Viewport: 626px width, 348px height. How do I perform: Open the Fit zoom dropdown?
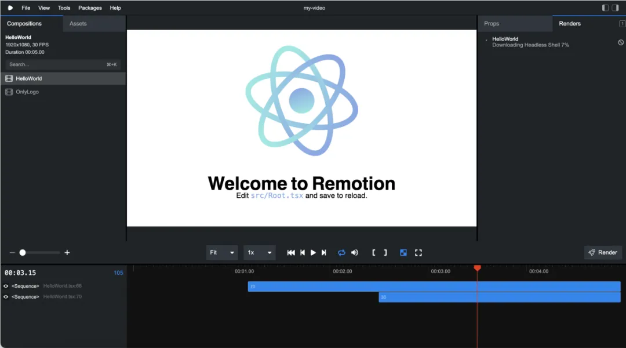coord(222,252)
